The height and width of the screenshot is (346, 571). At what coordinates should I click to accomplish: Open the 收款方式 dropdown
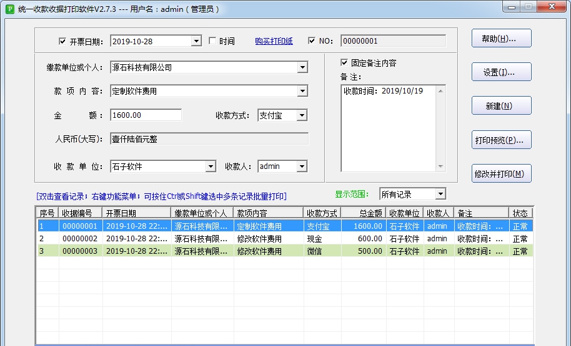coord(302,115)
